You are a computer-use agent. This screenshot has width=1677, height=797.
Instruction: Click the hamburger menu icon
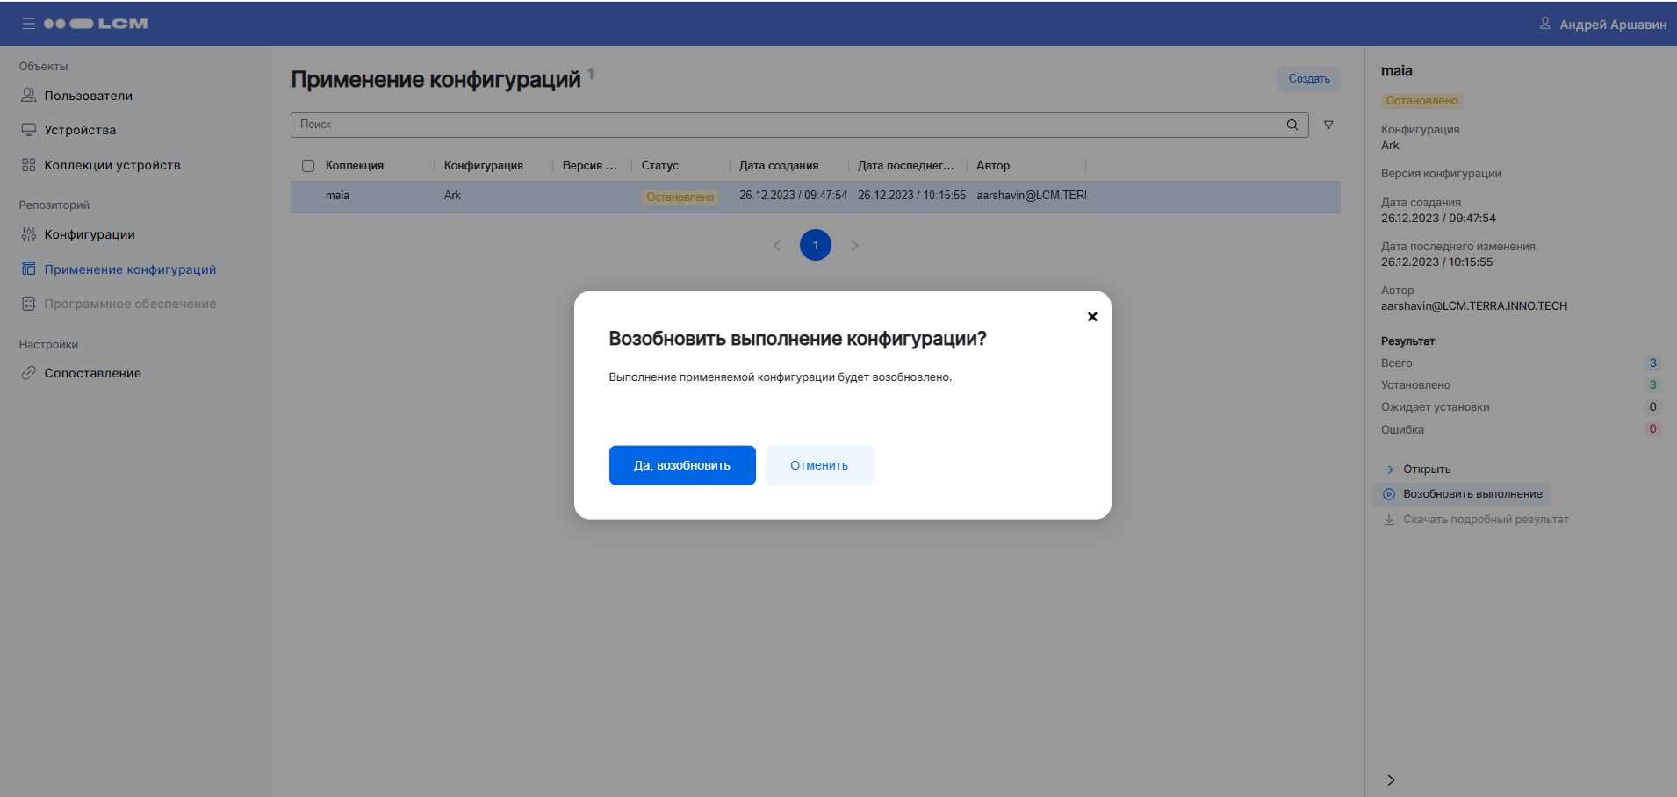click(29, 24)
